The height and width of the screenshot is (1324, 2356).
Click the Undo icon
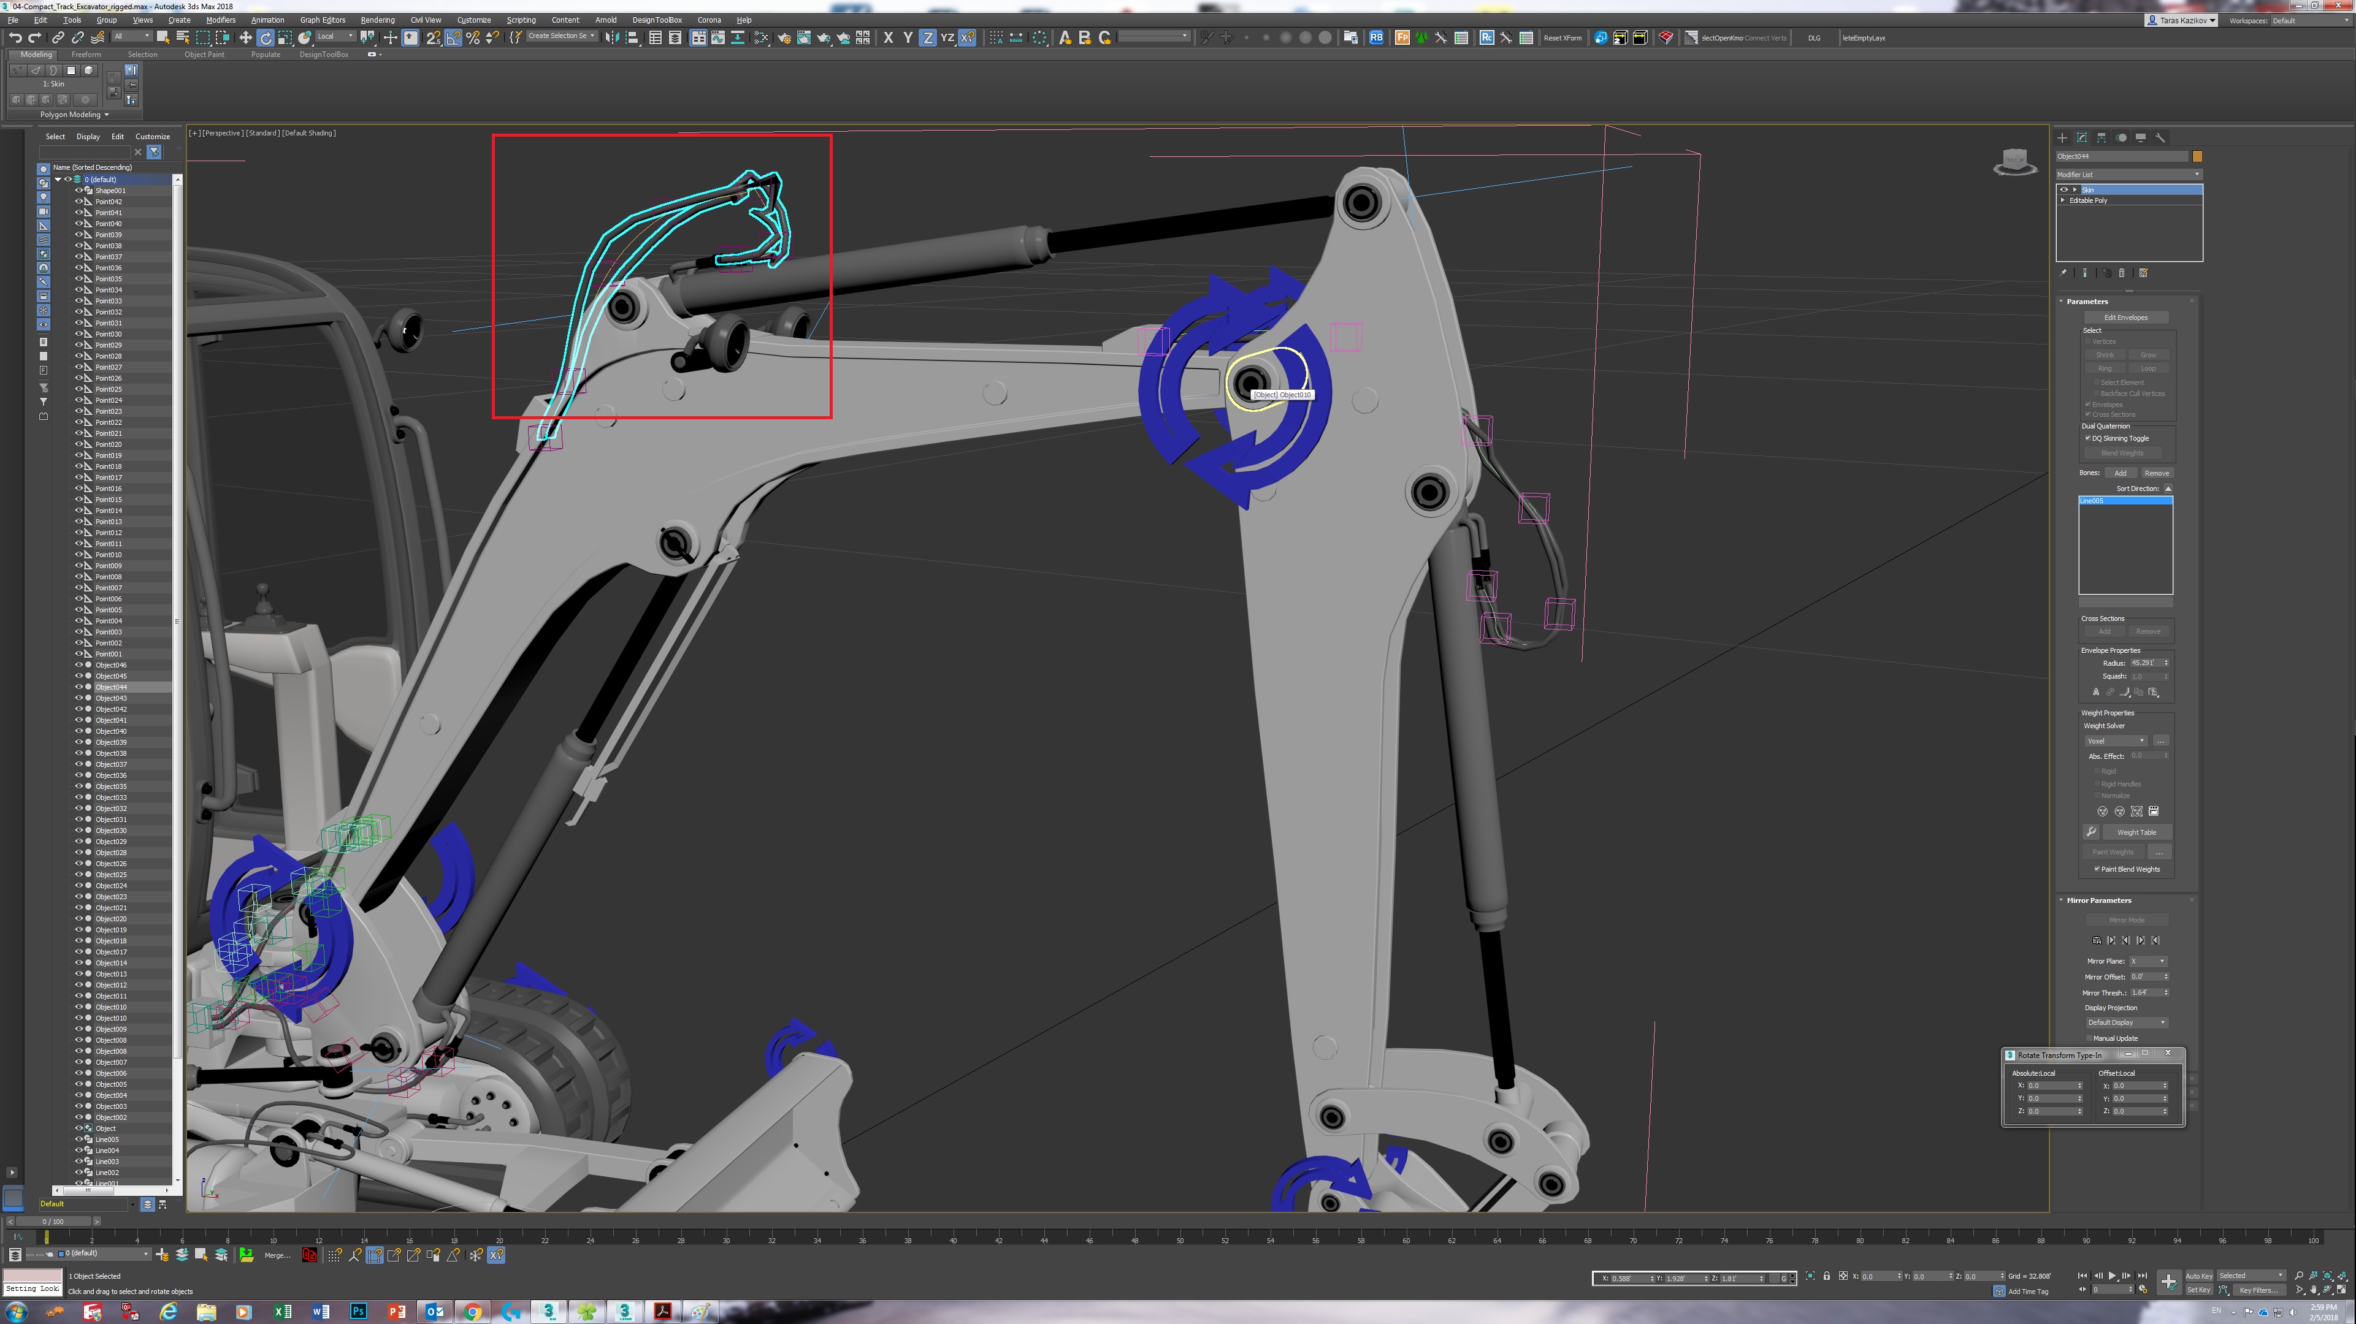[15, 37]
